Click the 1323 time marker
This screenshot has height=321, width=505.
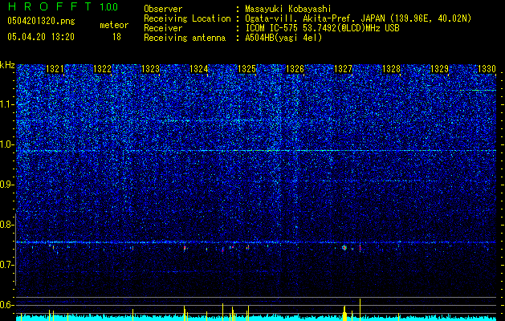click(150, 69)
